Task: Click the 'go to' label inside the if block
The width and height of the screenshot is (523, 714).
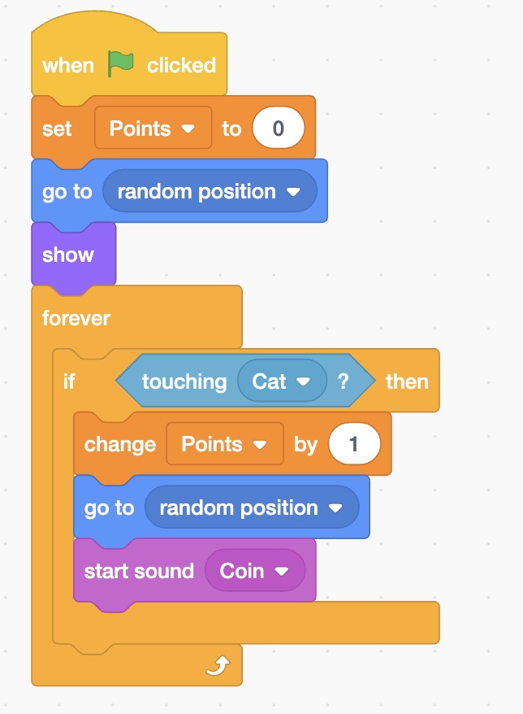Action: point(109,508)
